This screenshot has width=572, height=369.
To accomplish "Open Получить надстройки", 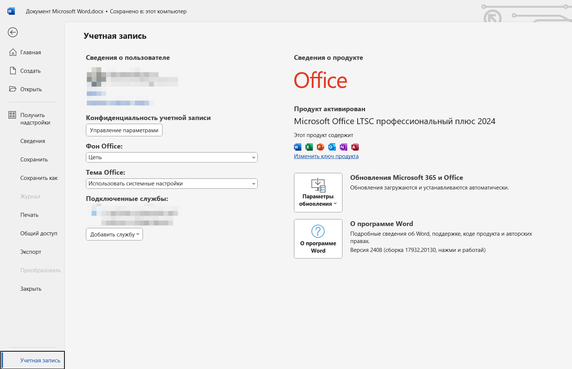I will click(33, 119).
